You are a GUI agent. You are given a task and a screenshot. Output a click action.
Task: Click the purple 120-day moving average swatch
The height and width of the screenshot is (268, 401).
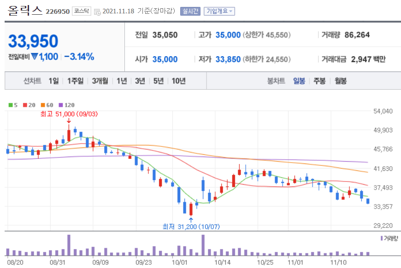click(x=60, y=105)
